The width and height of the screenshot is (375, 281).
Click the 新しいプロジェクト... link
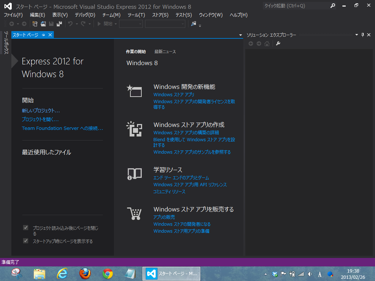coord(41,110)
